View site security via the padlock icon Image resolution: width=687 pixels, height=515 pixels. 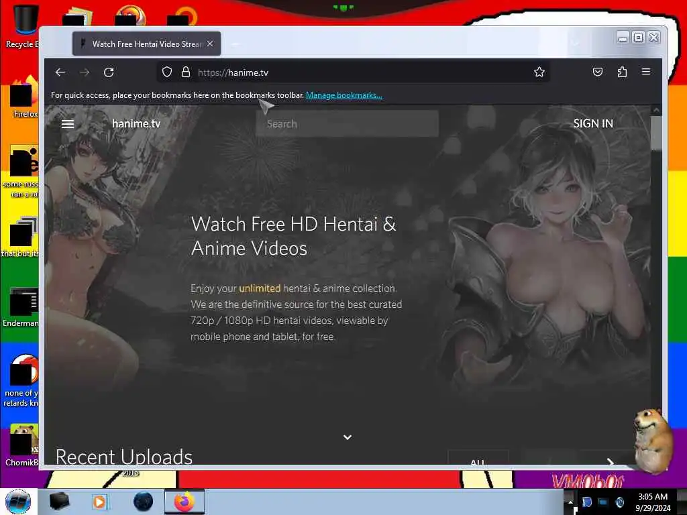[x=186, y=72]
